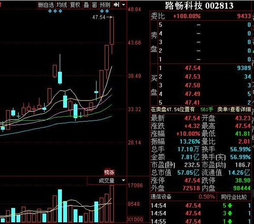Click the buy-5 price 47.41

coord(193,103)
